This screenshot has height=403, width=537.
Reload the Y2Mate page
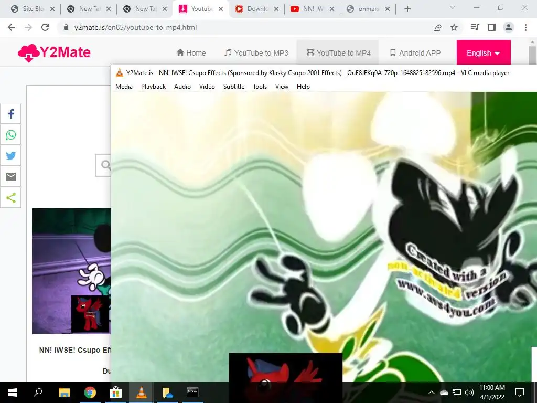pyautogui.click(x=45, y=27)
